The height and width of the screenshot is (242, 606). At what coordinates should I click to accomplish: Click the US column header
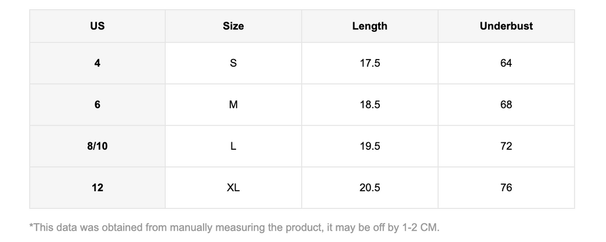pyautogui.click(x=98, y=26)
